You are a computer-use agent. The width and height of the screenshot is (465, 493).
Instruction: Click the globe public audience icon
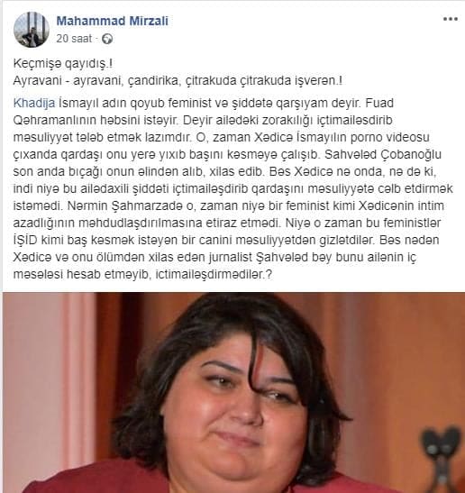[107, 39]
